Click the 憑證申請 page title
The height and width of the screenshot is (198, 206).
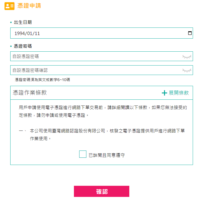(29, 6)
